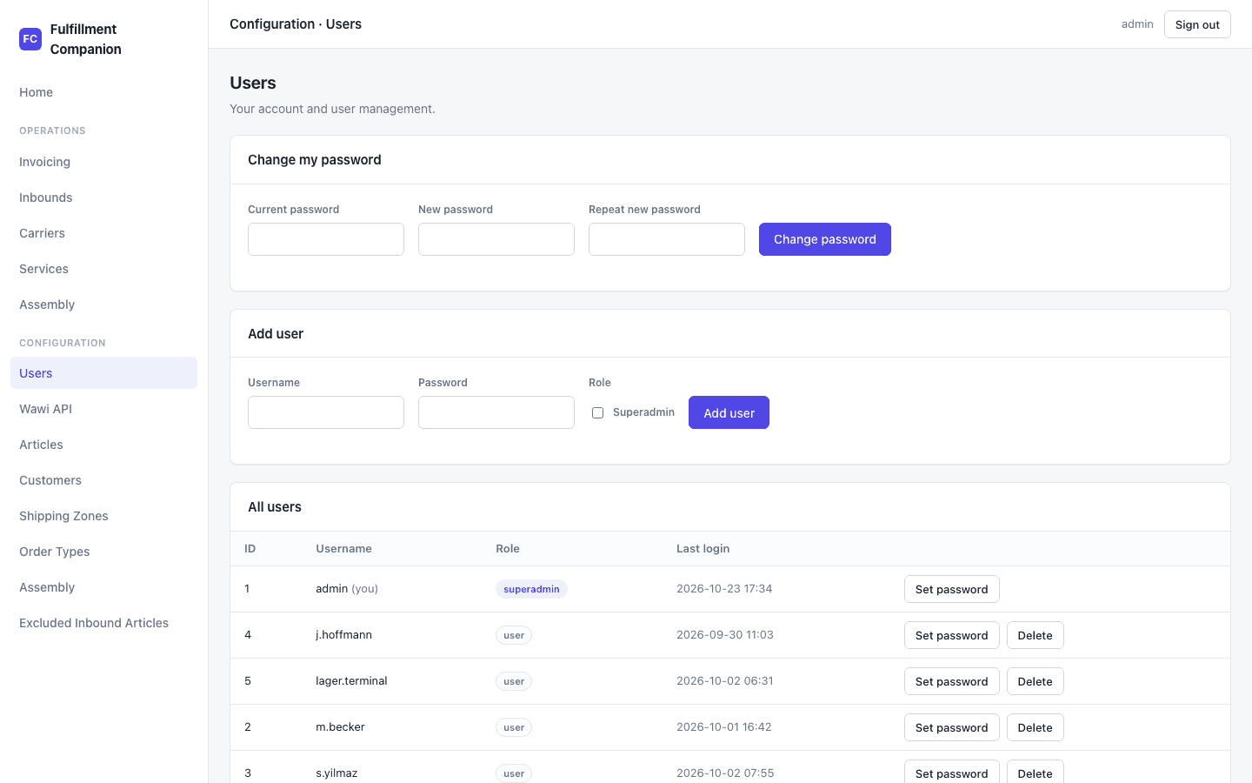Open the Customers configuration
This screenshot has width=1252, height=783.
(103, 480)
